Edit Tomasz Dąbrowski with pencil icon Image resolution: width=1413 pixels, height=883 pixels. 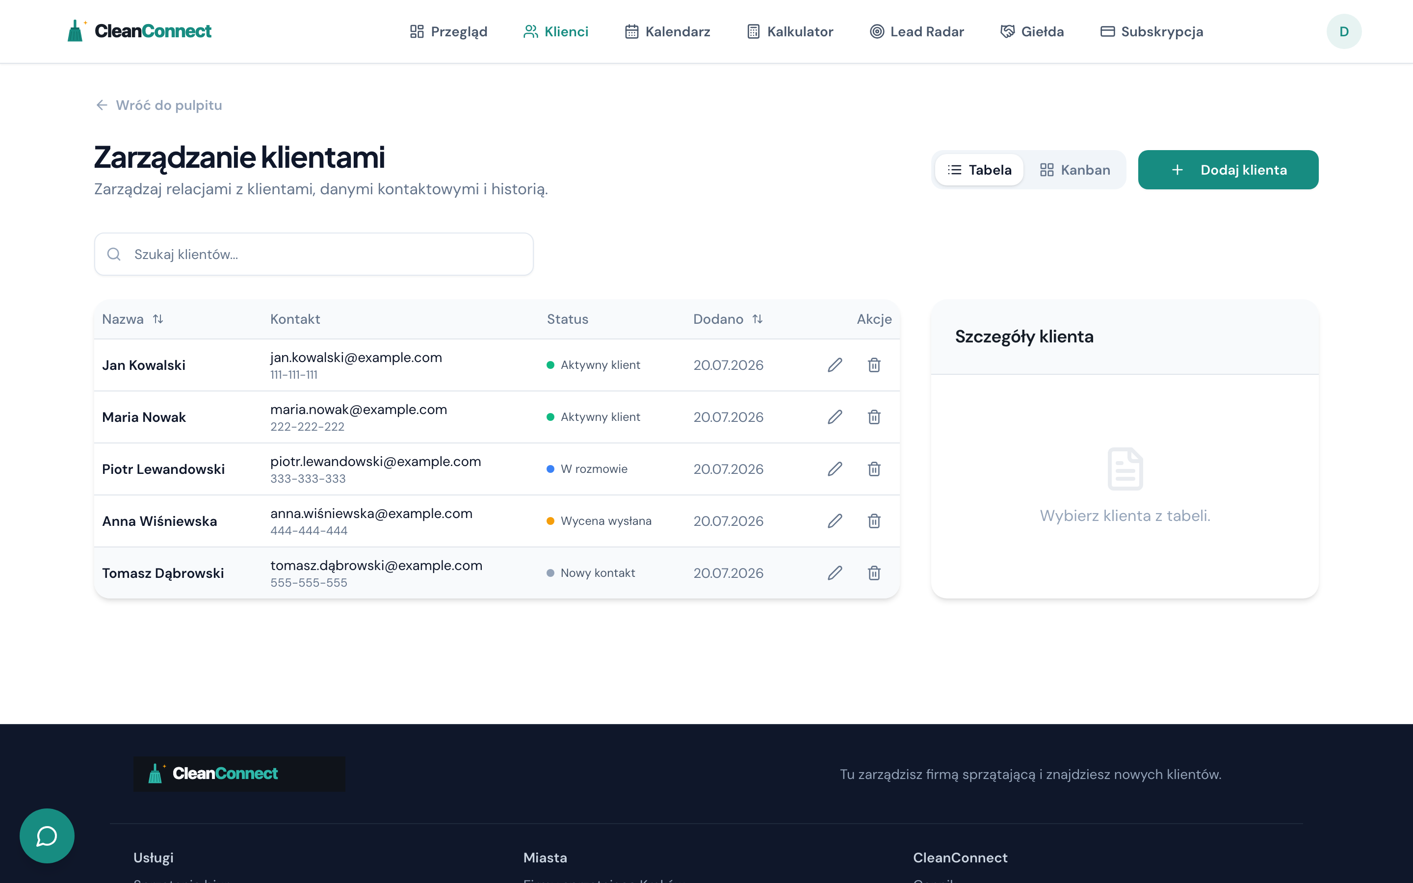pos(835,573)
